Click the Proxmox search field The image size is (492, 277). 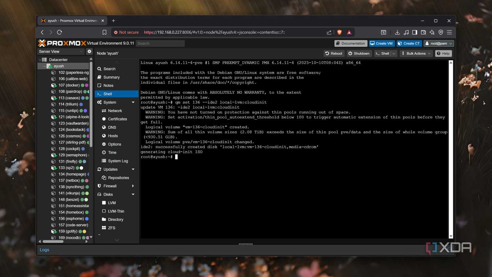pos(160,43)
